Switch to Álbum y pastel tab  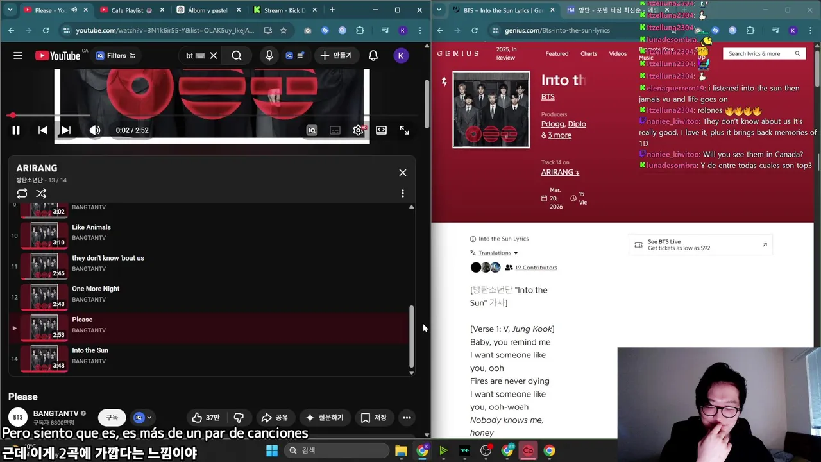pyautogui.click(x=209, y=10)
